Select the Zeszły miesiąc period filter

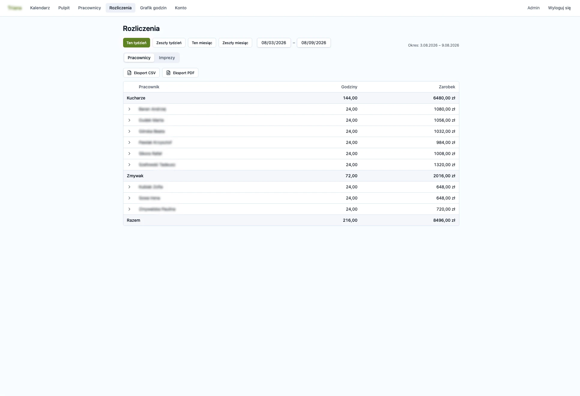(x=235, y=43)
